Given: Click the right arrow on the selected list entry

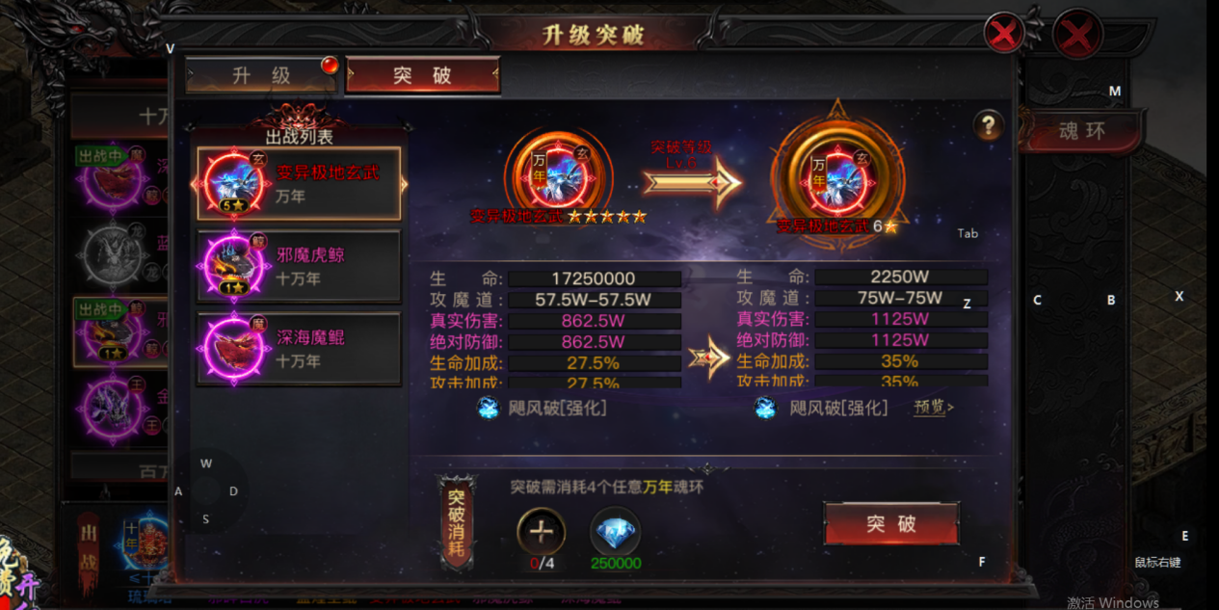Looking at the screenshot, I should pyautogui.click(x=405, y=183).
